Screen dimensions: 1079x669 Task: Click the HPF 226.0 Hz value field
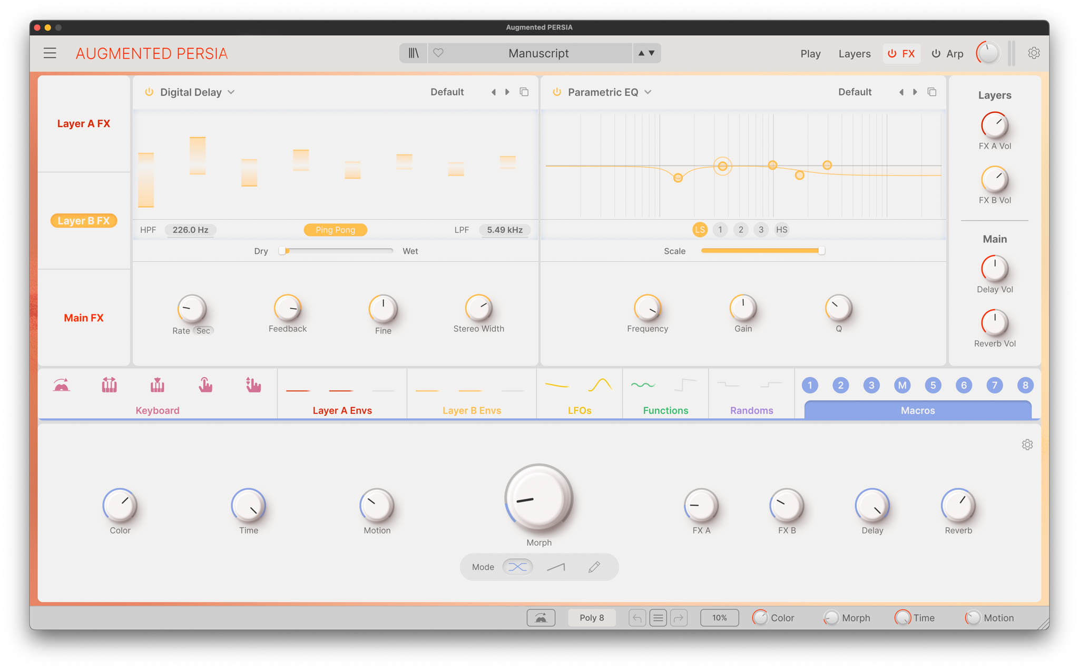click(190, 230)
